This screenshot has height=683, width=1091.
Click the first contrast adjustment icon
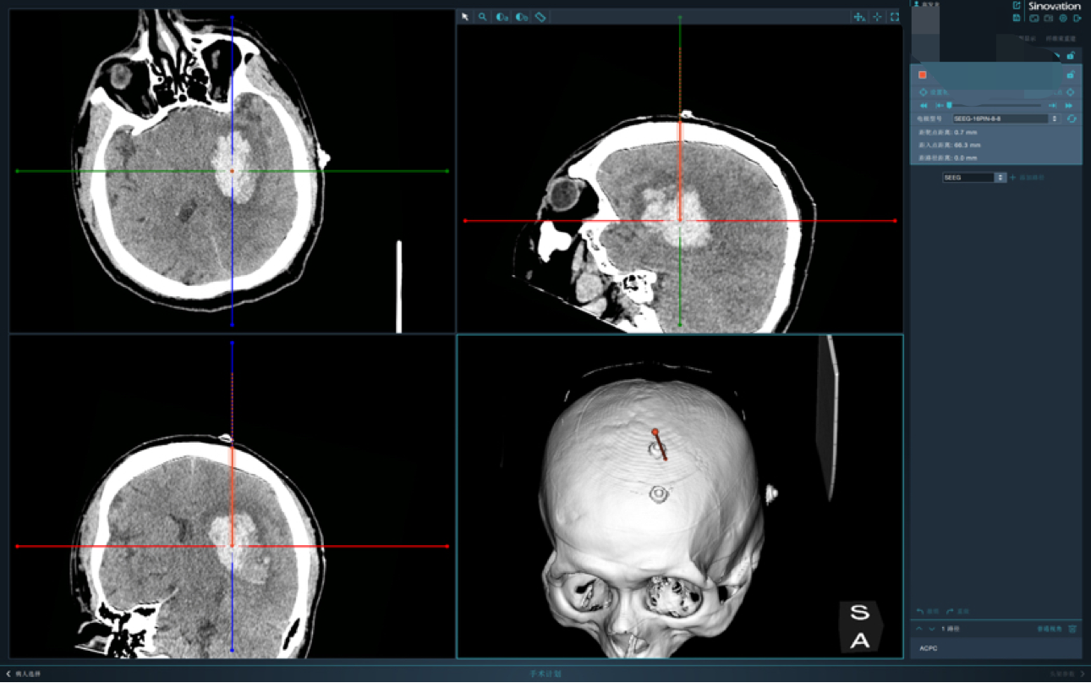click(x=502, y=17)
